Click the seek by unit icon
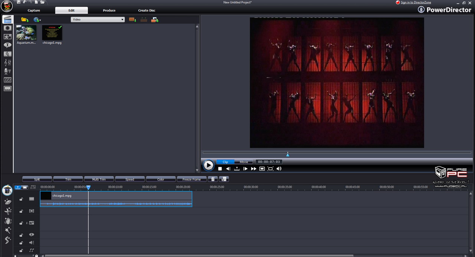The image size is (475, 257). pyautogui.click(x=237, y=169)
